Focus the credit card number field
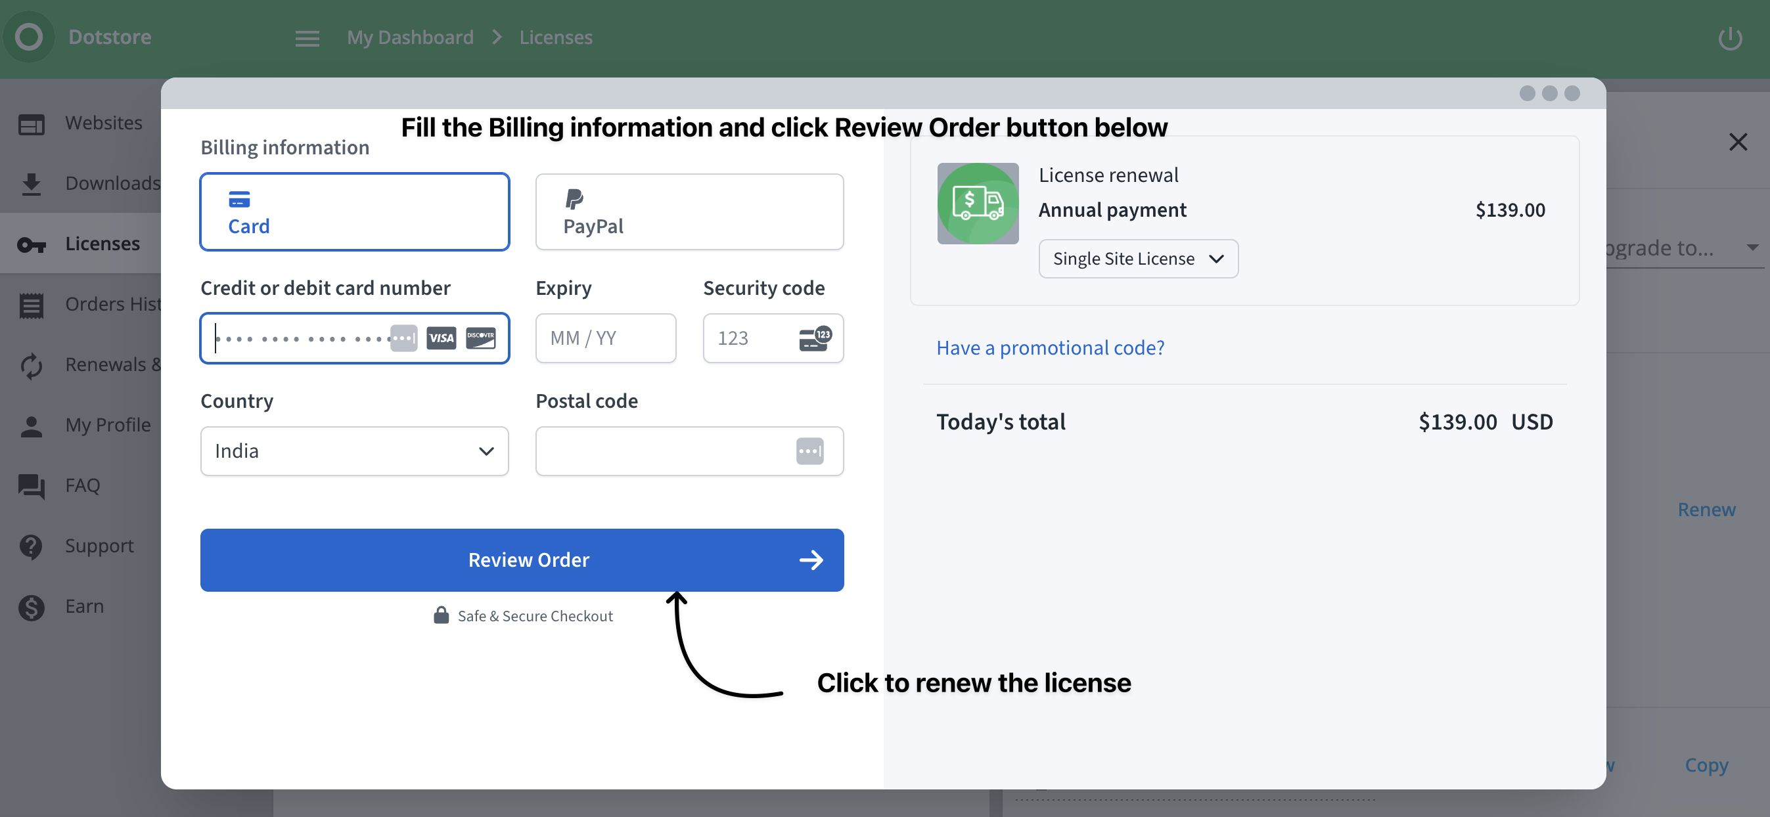Image resolution: width=1770 pixels, height=817 pixels. coord(355,338)
